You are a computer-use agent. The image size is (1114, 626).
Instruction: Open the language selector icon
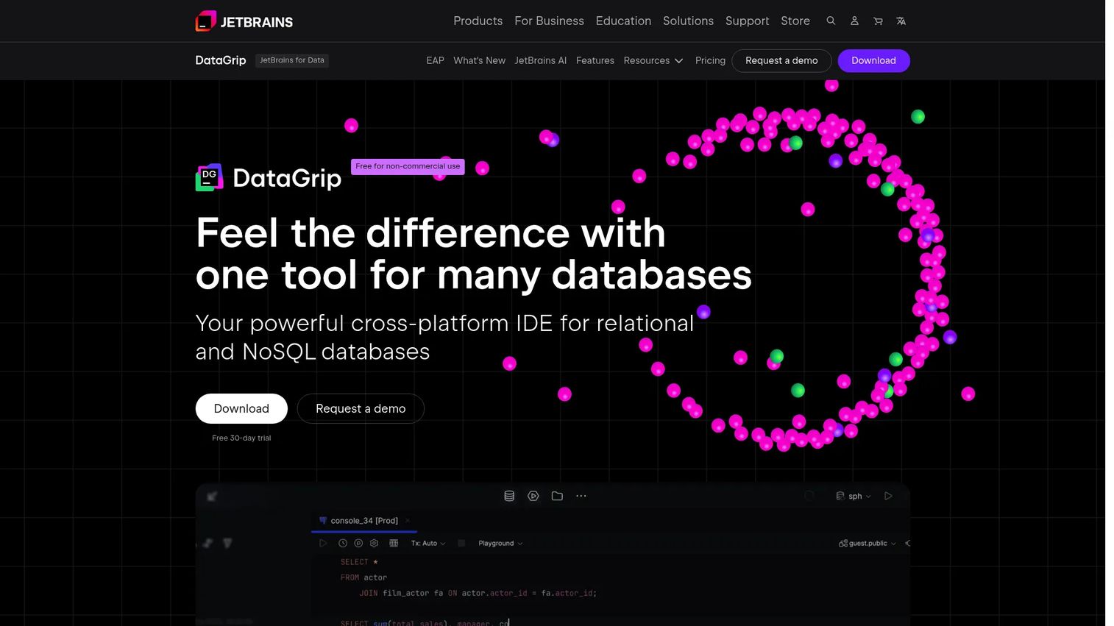pos(901,21)
